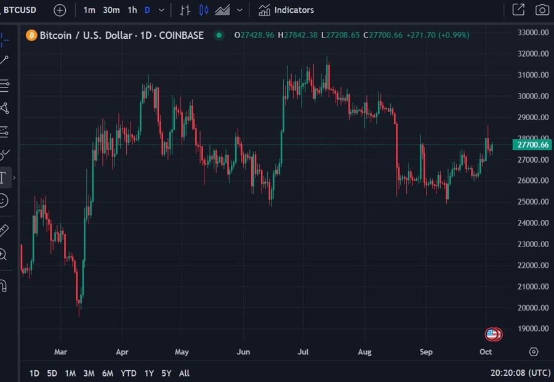Viewport: 554px width, 382px height.
Task: Select the Text annotation tool
Action: click(x=3, y=177)
